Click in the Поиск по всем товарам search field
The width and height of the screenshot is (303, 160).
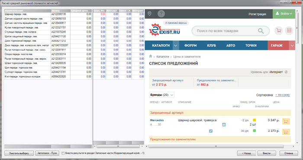pyautogui.click(x=226, y=31)
